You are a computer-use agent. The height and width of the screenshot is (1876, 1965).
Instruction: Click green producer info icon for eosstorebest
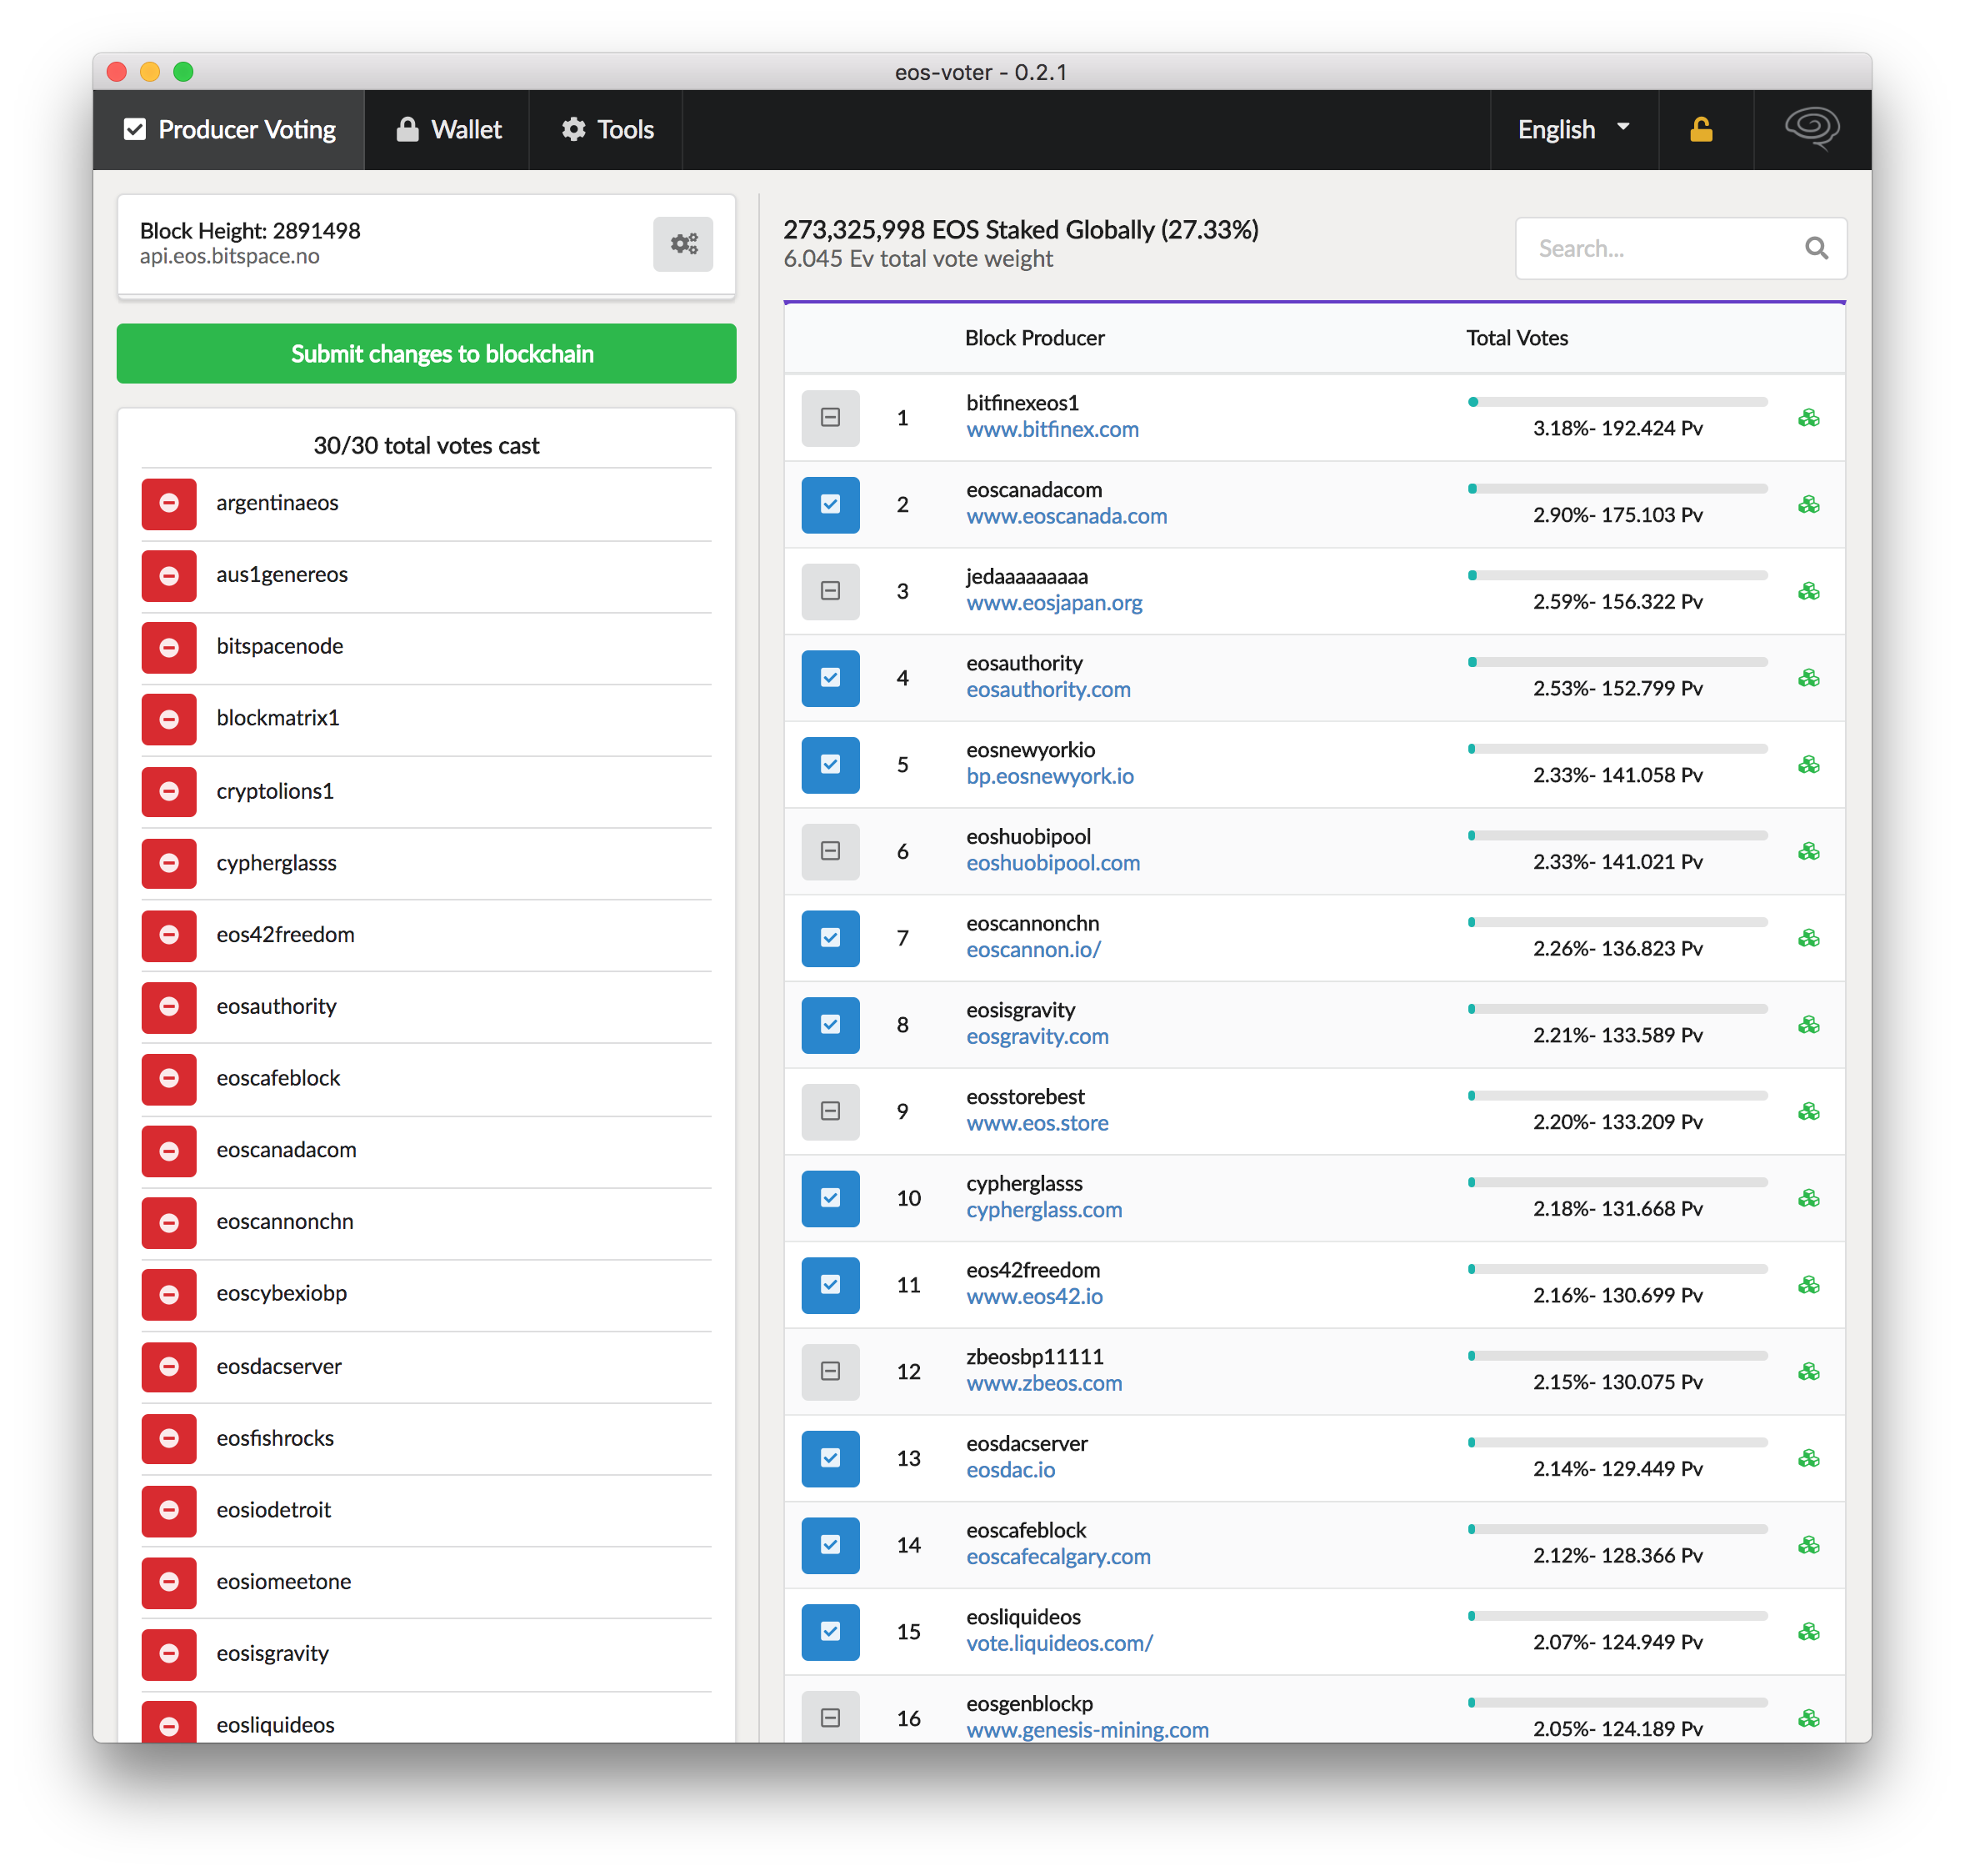coord(1808,1112)
